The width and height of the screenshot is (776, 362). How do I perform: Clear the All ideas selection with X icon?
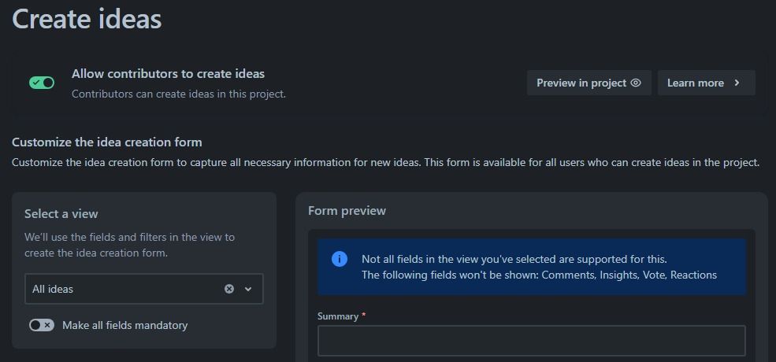[229, 289]
